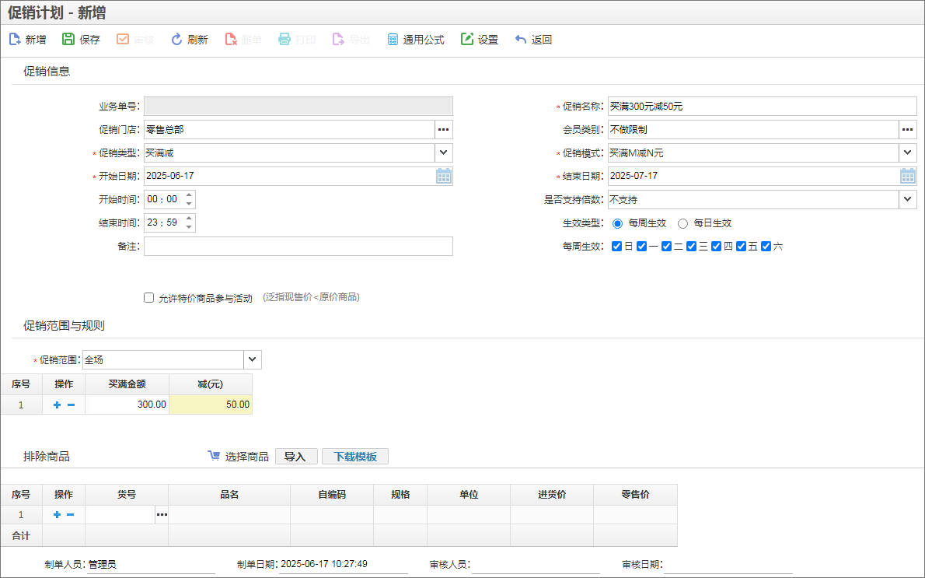925x578 pixels.
Task: Uncheck the 一 weekday checkbox
Action: coord(641,246)
